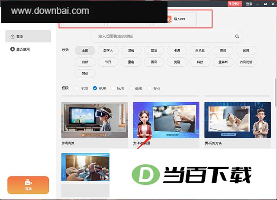Click the 登录 login link

tap(249, 4)
